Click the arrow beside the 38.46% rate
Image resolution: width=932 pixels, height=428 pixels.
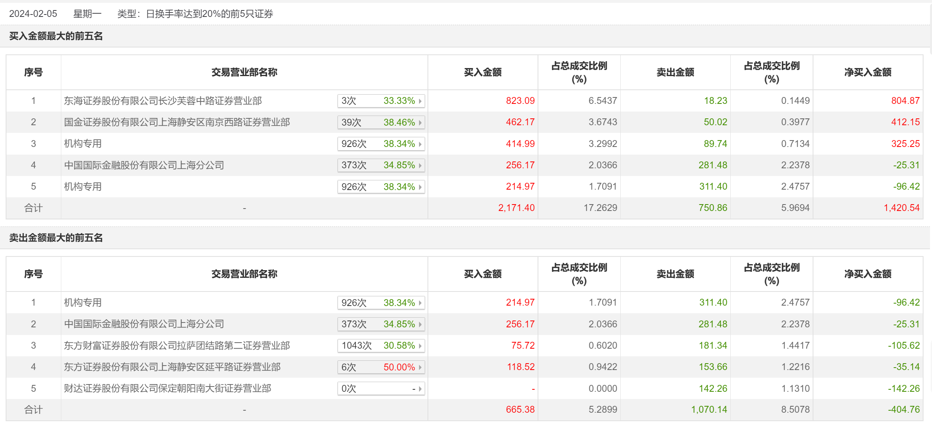click(x=420, y=122)
